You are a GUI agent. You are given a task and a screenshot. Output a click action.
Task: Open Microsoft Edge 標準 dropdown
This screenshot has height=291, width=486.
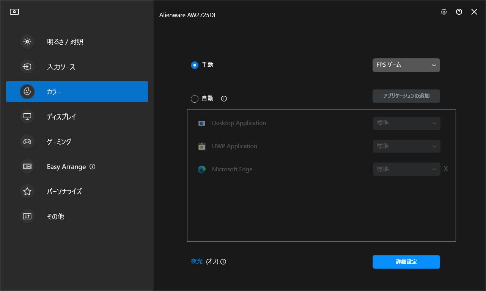click(x=407, y=169)
